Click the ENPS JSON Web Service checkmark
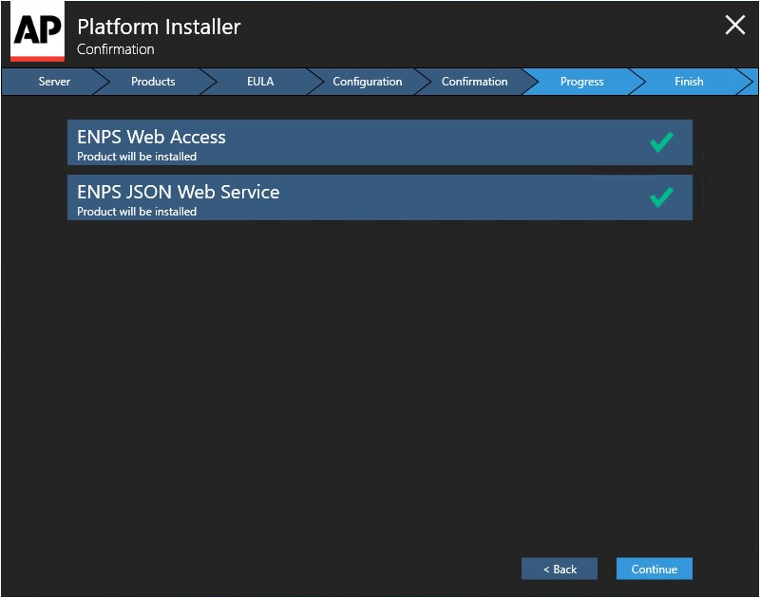The image size is (760, 598). click(x=661, y=197)
